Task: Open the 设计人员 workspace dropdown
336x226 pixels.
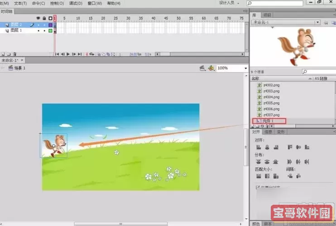Action: coord(229,3)
